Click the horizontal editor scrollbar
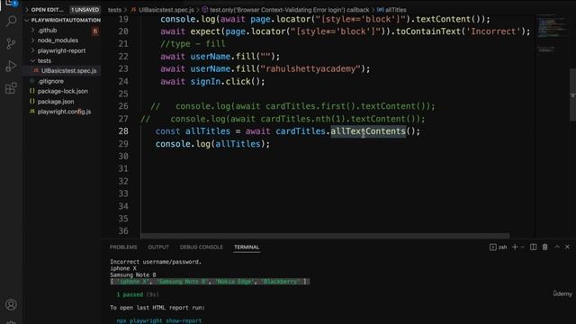Image resolution: width=576 pixels, height=324 pixels. click(325, 236)
